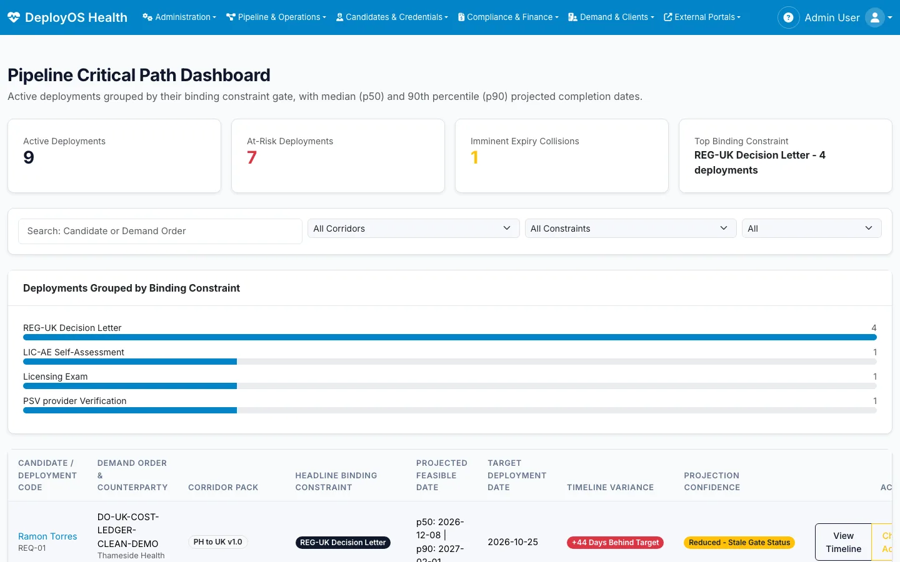This screenshot has width=900, height=562.
Task: Click the REG-UK Decision Letter progress bar
Action: pyautogui.click(x=450, y=337)
